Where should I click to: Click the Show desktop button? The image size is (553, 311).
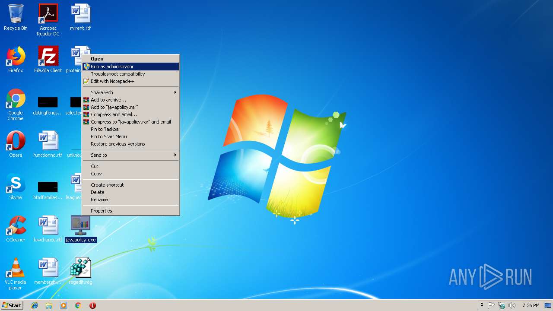(548, 305)
